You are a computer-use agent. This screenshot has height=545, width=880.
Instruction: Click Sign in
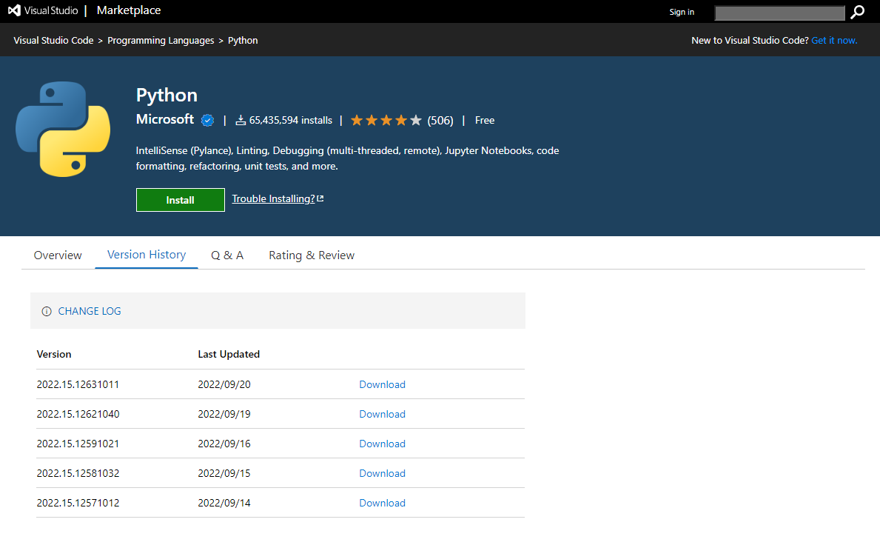tap(682, 12)
